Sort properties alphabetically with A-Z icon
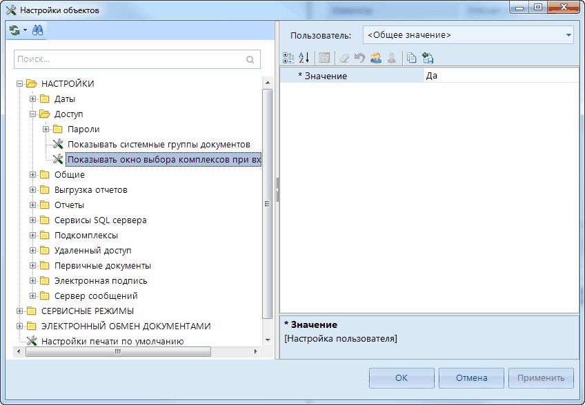Screen dimensions: 585x405 coord(304,58)
